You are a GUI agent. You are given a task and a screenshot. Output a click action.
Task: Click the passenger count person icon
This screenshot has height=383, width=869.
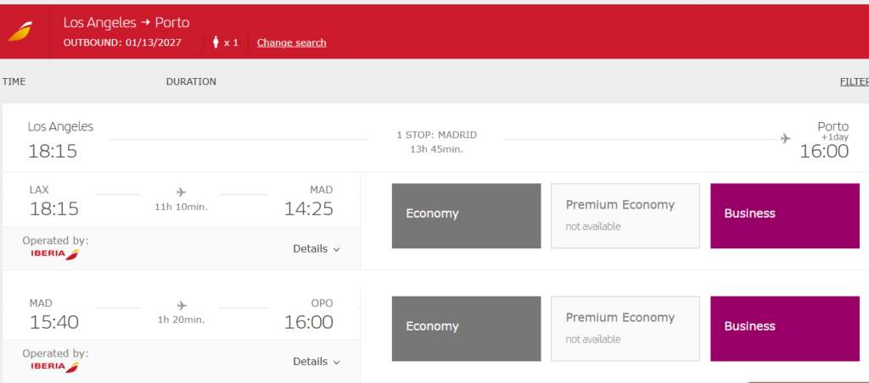click(x=216, y=42)
